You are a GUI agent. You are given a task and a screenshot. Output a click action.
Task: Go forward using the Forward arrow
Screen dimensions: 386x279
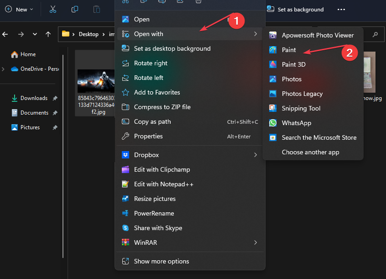[21, 34]
